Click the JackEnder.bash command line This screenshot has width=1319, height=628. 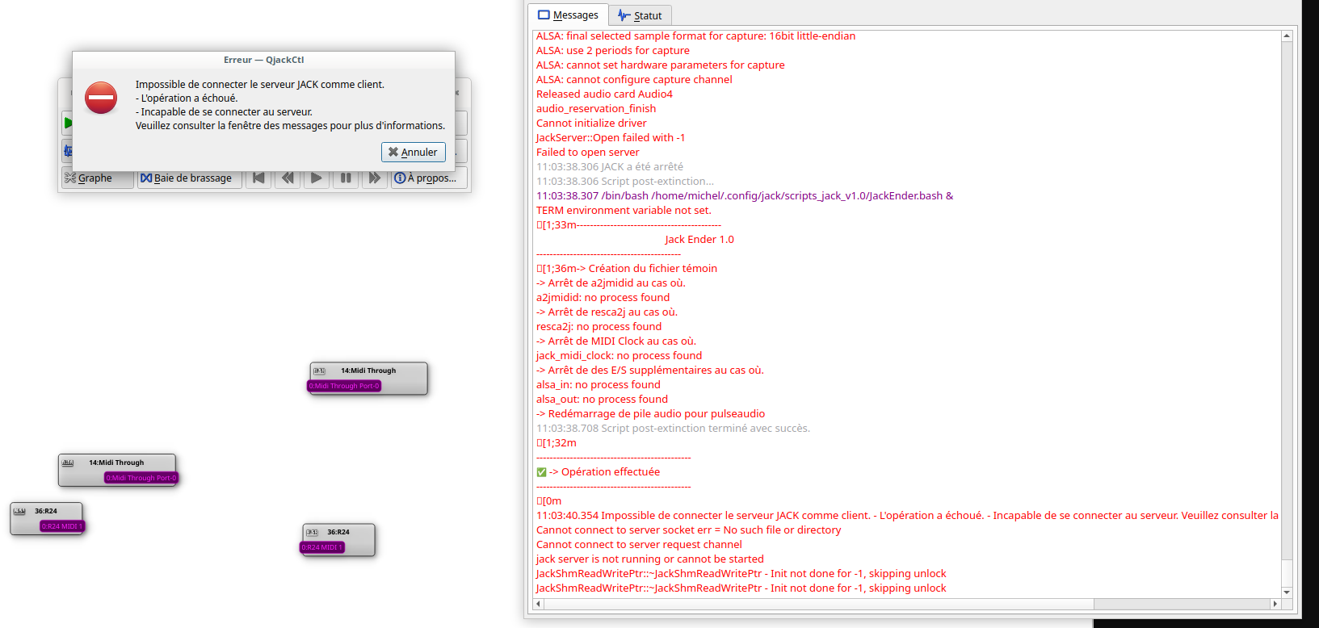[x=745, y=196]
